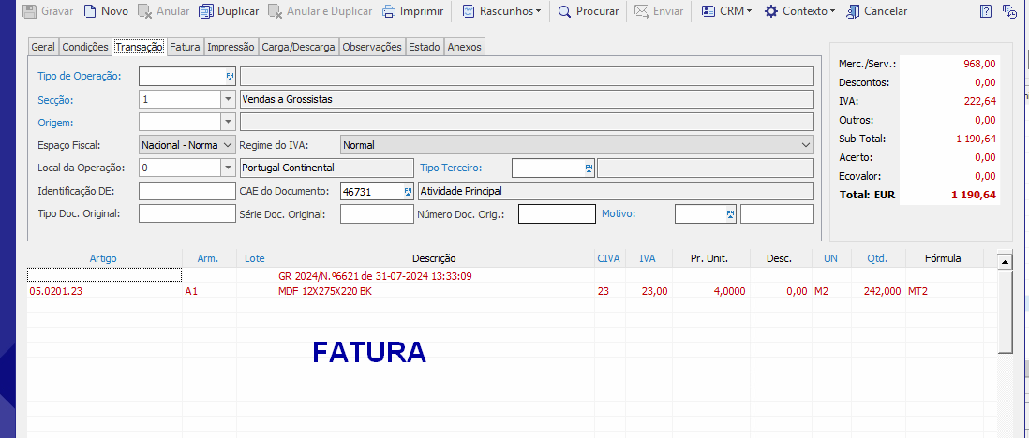Open the help question mark icon

(985, 12)
